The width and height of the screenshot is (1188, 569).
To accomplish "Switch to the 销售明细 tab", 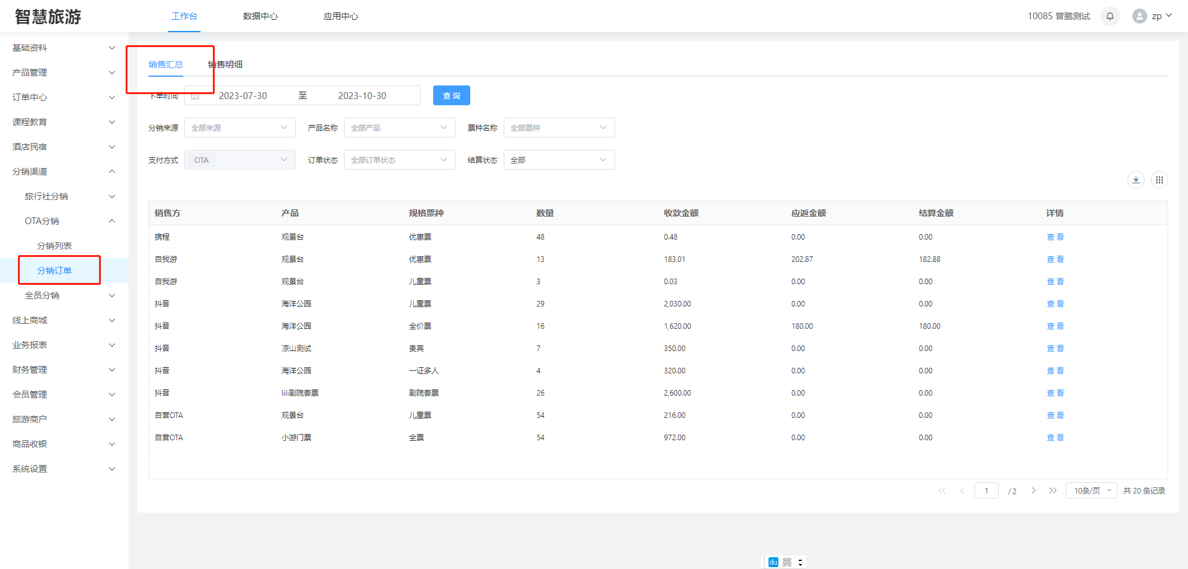I will click(x=226, y=64).
